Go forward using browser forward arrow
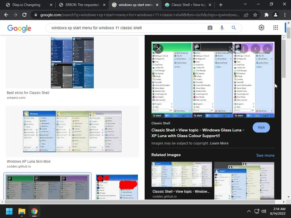Image resolution: width=291 pixels, height=218 pixels. point(15,15)
